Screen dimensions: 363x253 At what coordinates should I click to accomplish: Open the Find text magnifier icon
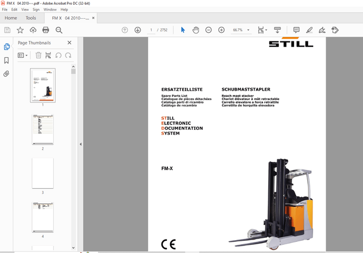59,30
